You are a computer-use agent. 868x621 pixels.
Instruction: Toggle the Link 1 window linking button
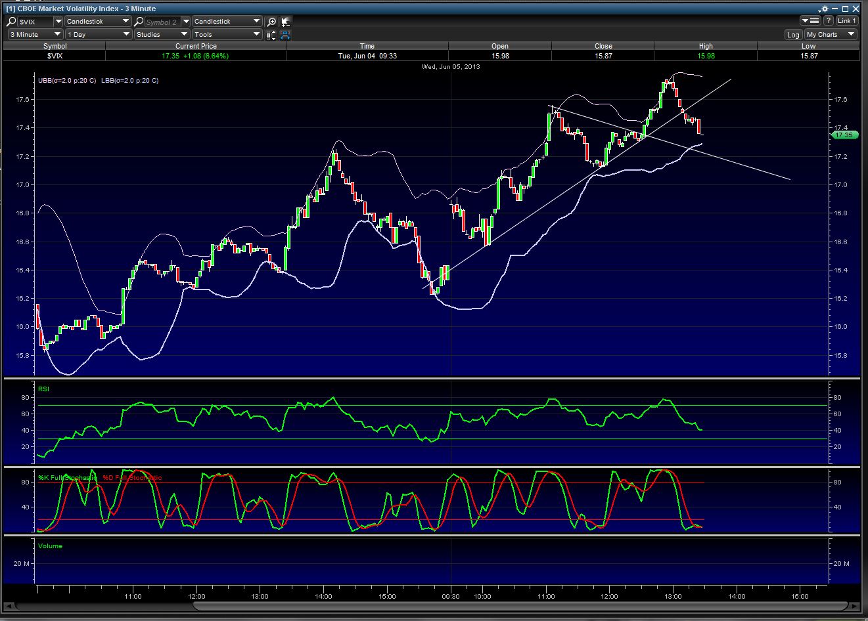846,21
